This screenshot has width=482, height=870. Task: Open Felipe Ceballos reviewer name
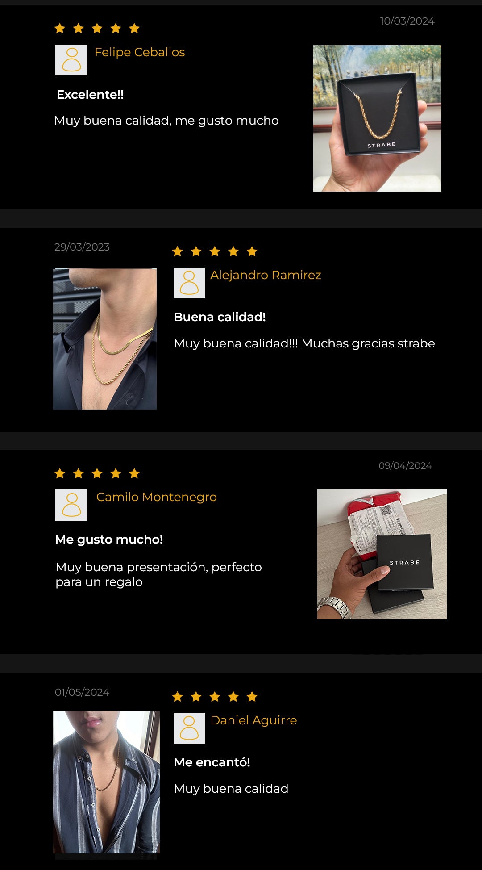tap(140, 52)
